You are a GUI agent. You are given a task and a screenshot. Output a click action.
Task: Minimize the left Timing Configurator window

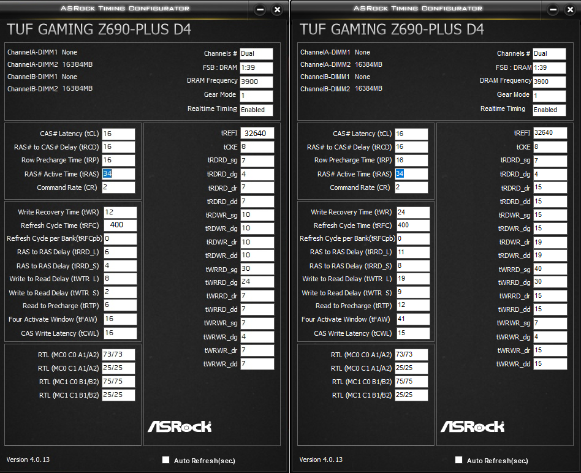pos(260,10)
